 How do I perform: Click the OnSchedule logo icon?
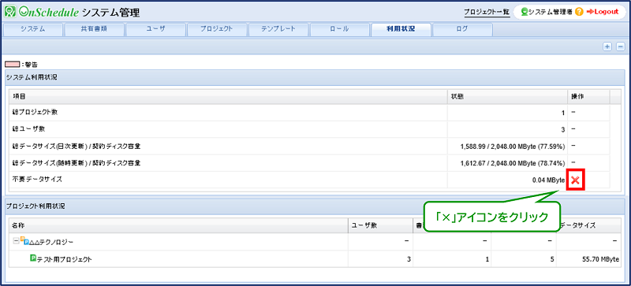coord(11,11)
